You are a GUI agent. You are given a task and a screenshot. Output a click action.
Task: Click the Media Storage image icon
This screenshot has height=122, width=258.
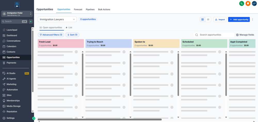pyautogui.click(x=4, y=106)
